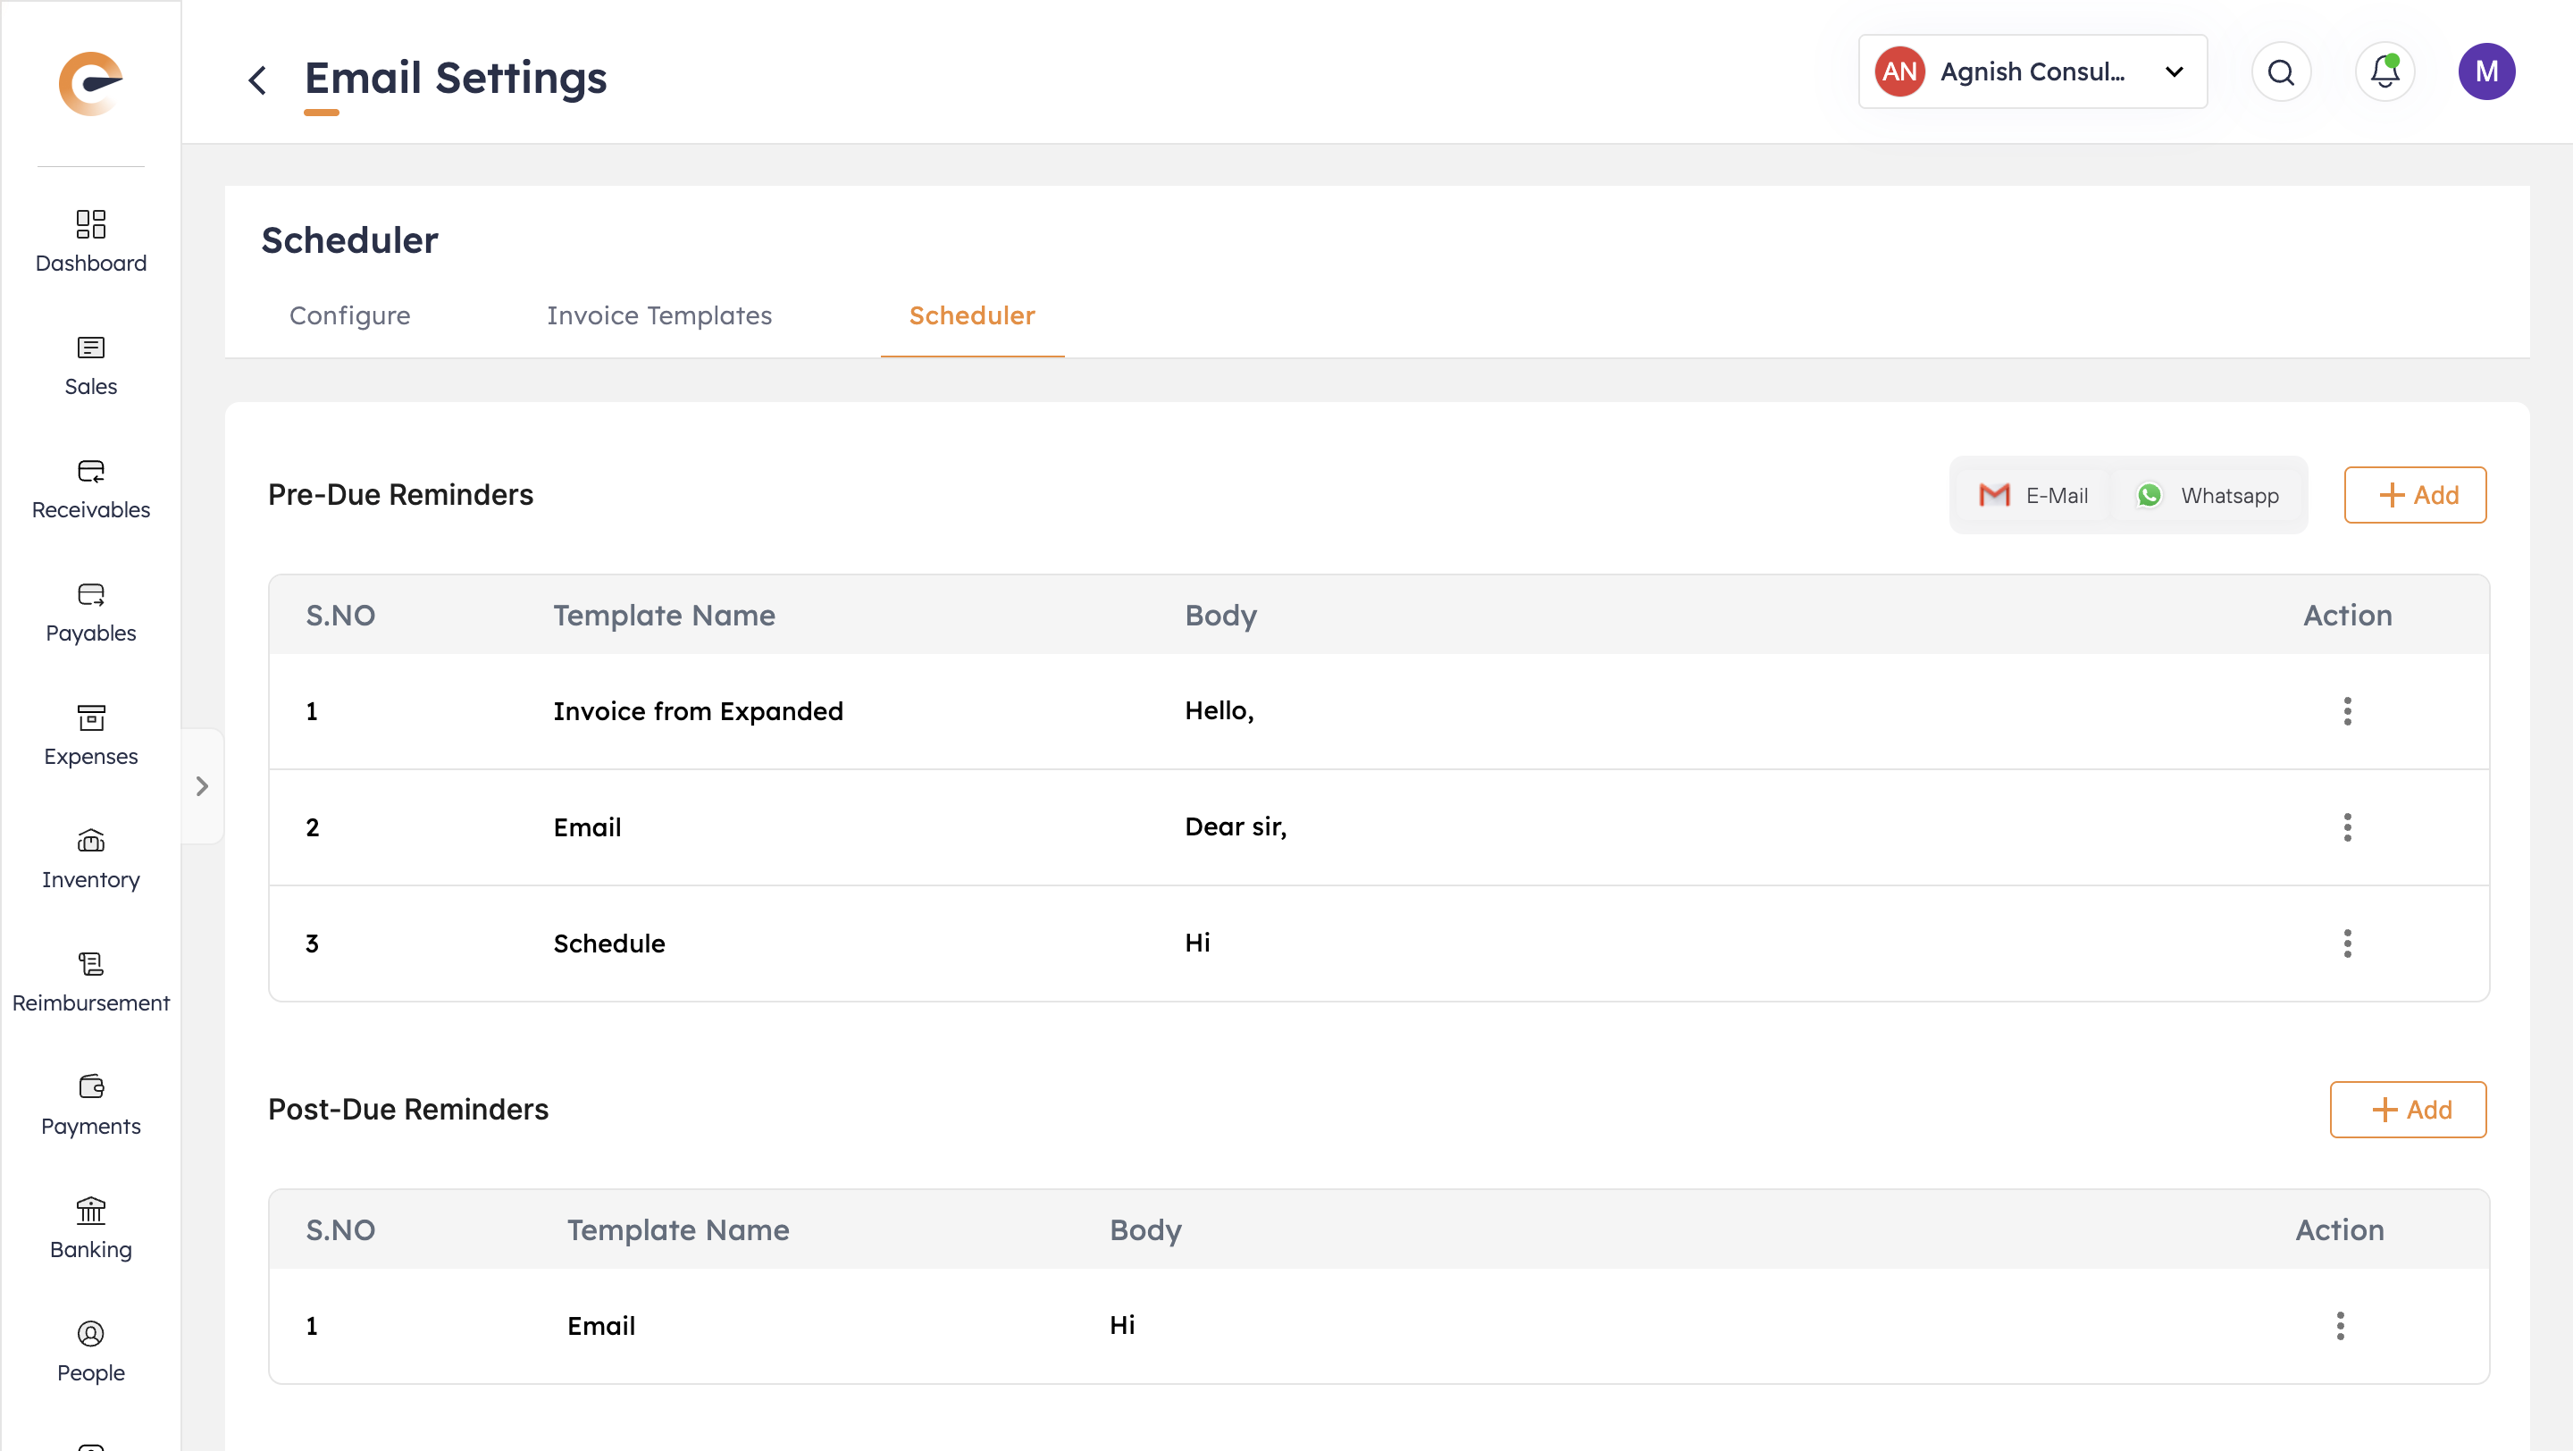Open action menu for Schedule template row
This screenshot has height=1451, width=2573.
2346,944
